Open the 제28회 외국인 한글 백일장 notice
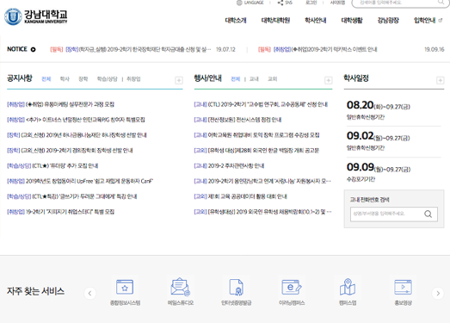450x323 pixels. [x=256, y=150]
